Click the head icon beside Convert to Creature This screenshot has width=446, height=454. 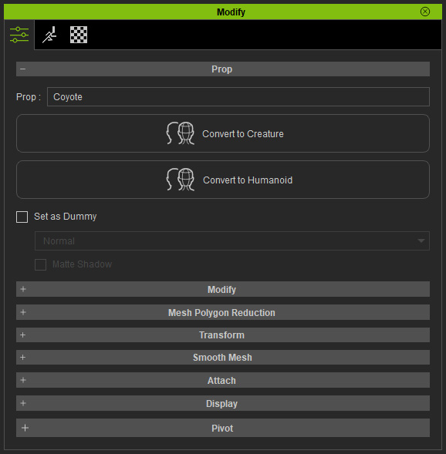point(181,133)
